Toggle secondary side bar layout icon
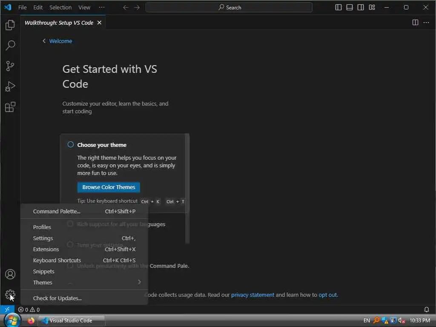Image resolution: width=436 pixels, height=327 pixels. pos(361,8)
